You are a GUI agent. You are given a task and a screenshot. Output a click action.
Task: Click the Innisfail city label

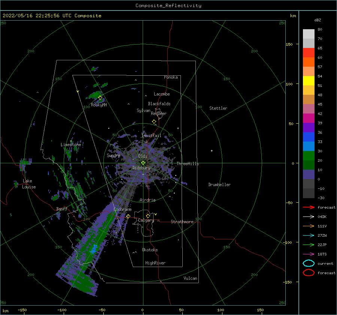tap(151, 136)
